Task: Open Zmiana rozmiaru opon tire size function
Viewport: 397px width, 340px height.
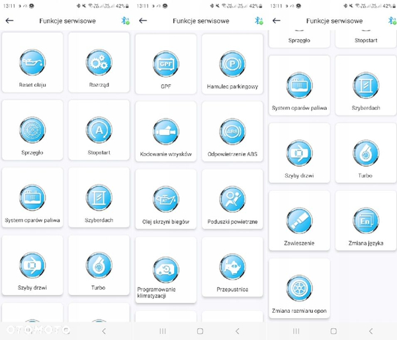Action: 299,288
